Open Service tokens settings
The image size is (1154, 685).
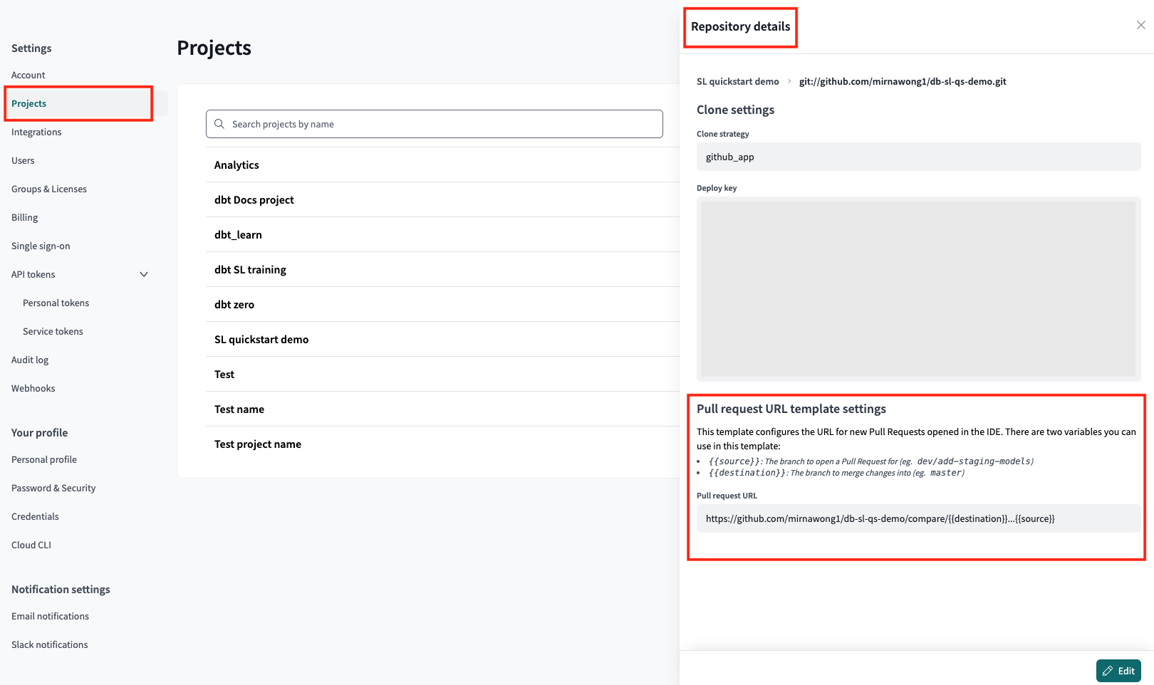53,331
